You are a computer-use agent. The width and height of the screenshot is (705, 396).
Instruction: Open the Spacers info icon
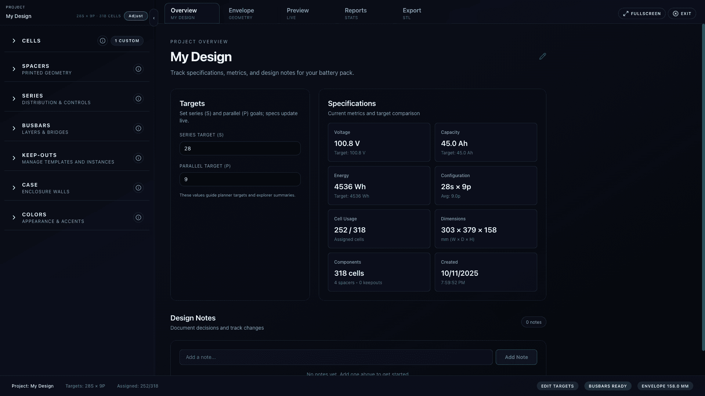click(138, 69)
